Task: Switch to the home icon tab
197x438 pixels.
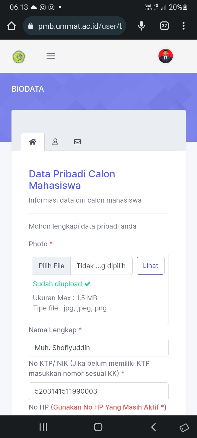Action: tap(33, 142)
